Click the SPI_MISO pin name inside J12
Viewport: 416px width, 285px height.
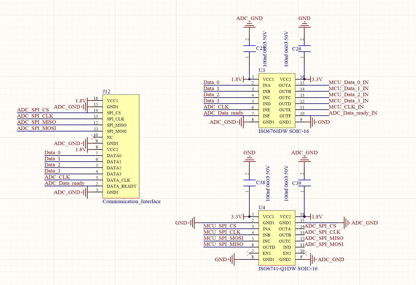[x=117, y=125]
